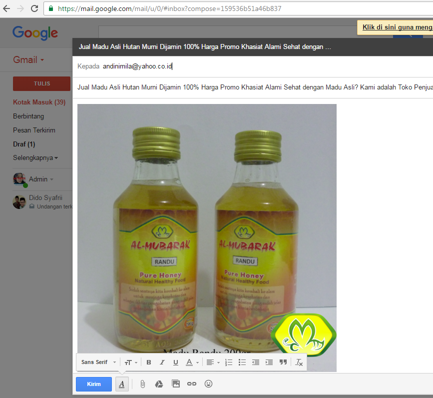This screenshot has height=398, width=433.
Task: Open the Admin status dropdown arrow
Action: 51,179
